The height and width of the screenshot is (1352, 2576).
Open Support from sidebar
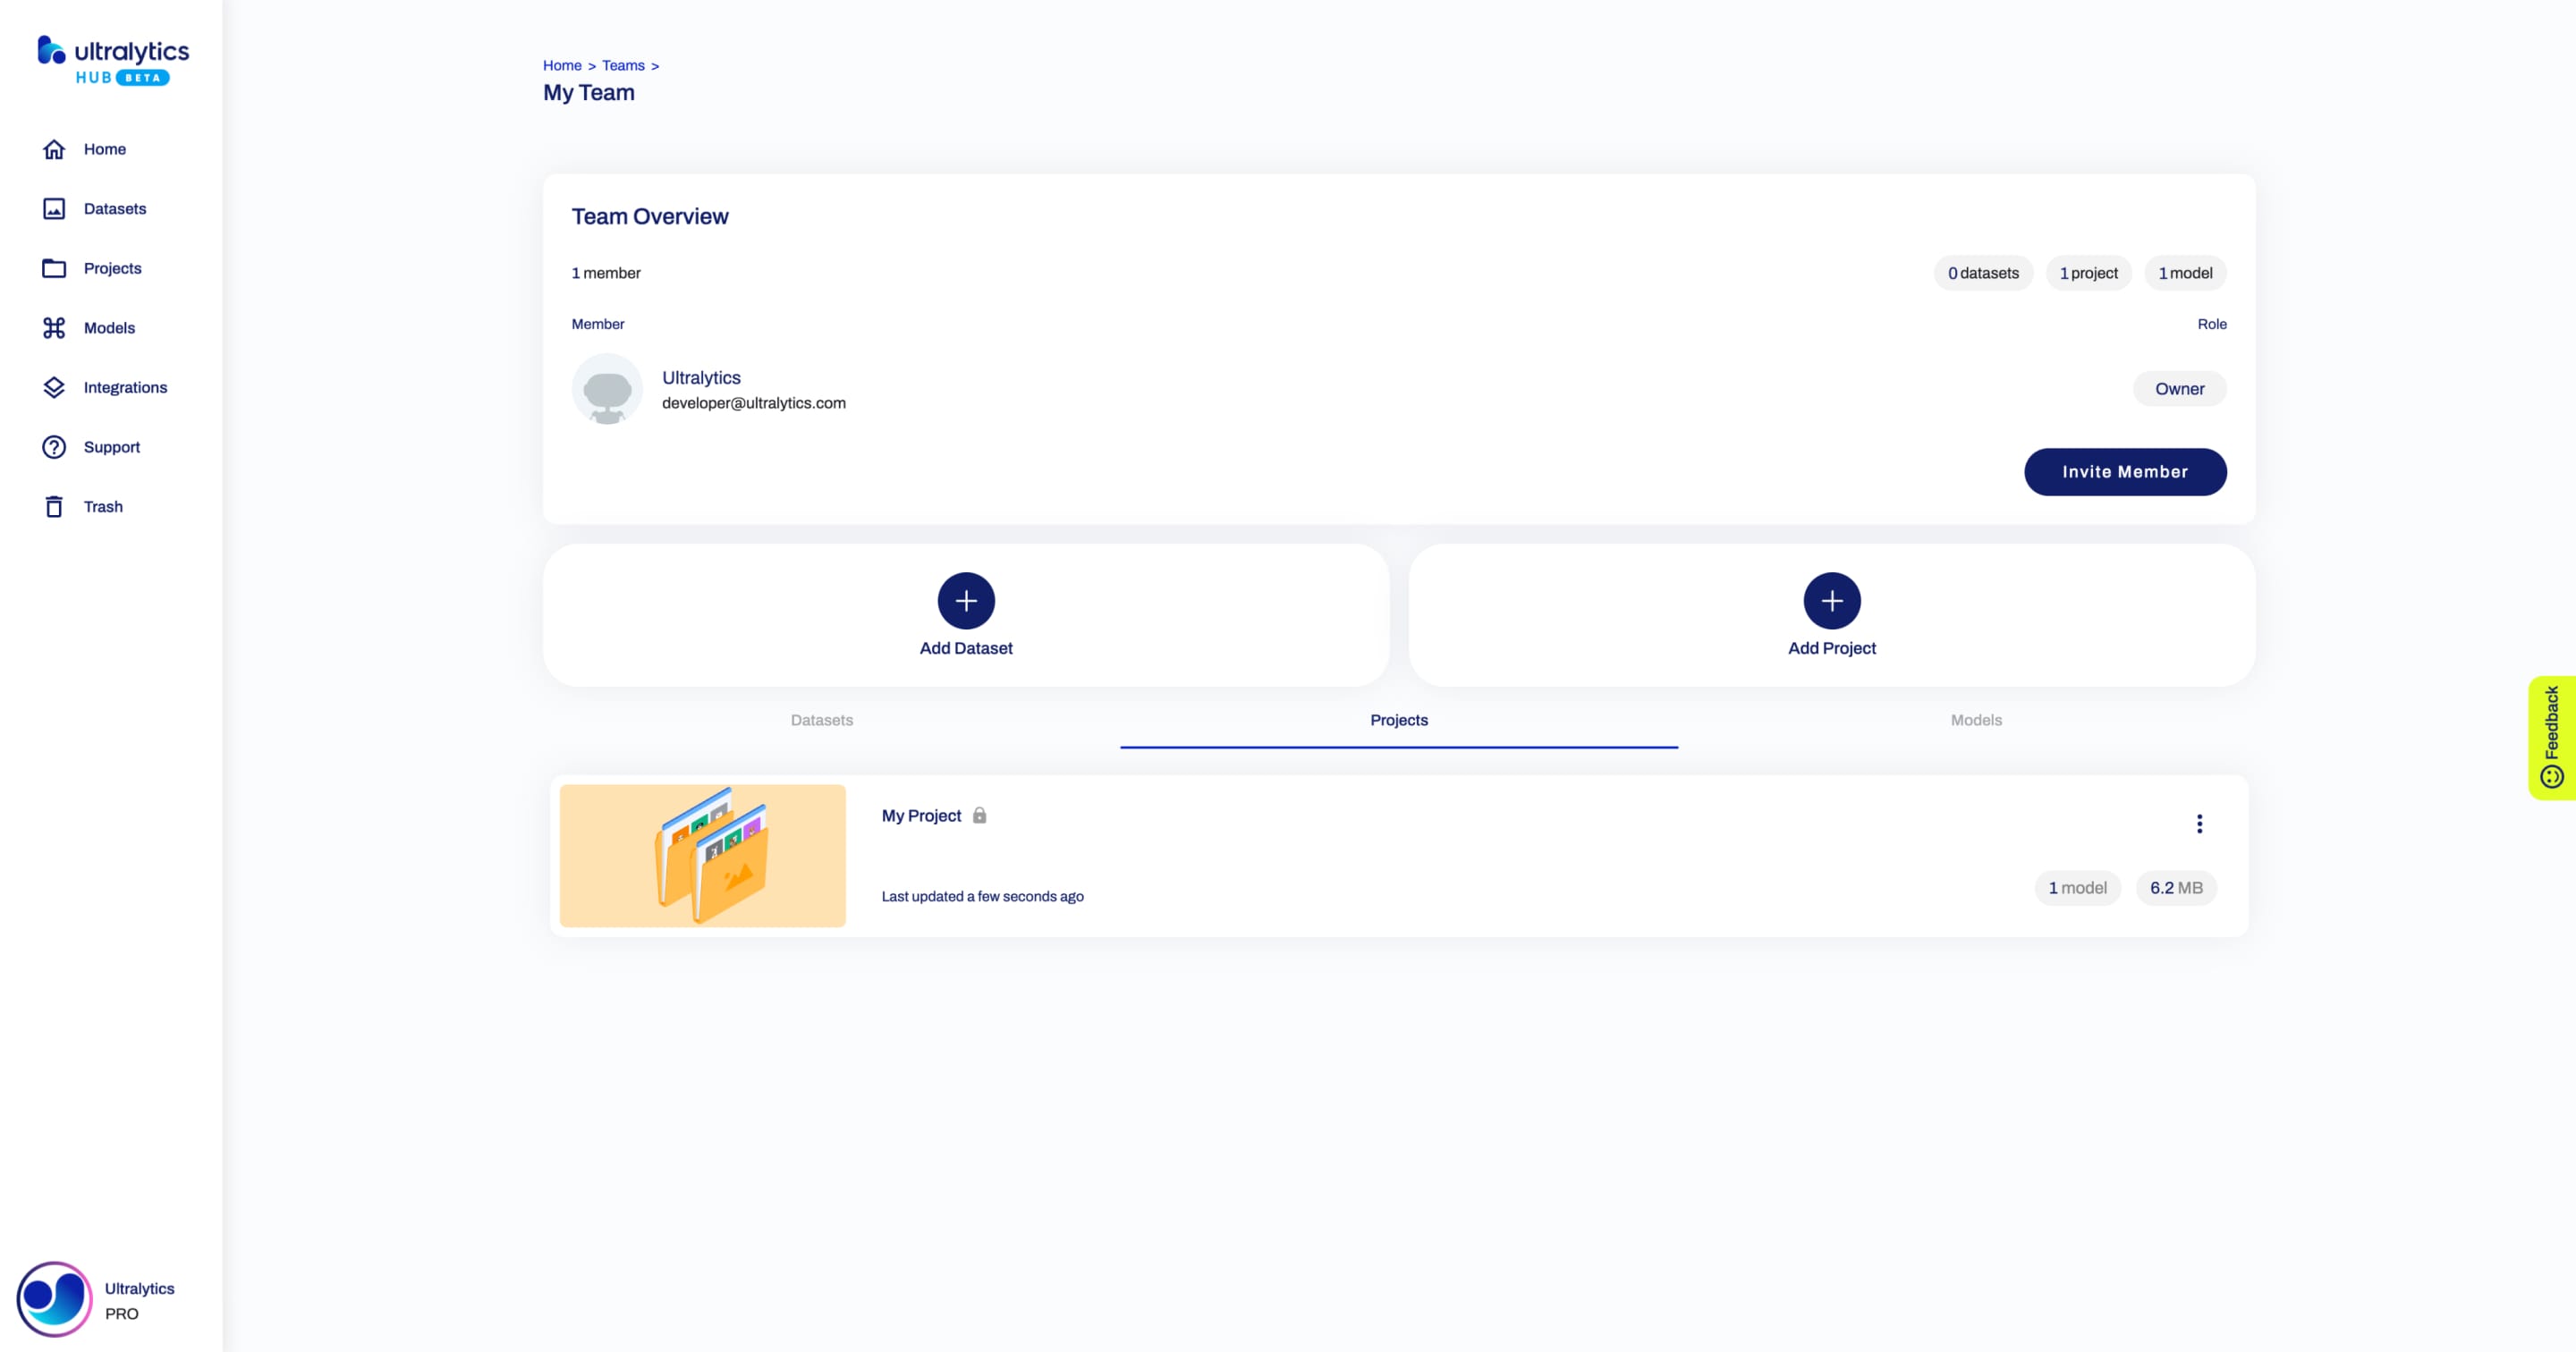(113, 446)
